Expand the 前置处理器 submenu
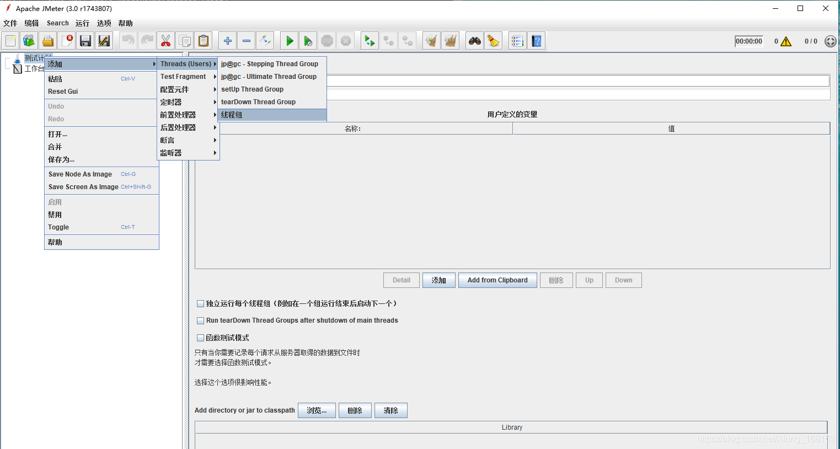 pos(188,115)
